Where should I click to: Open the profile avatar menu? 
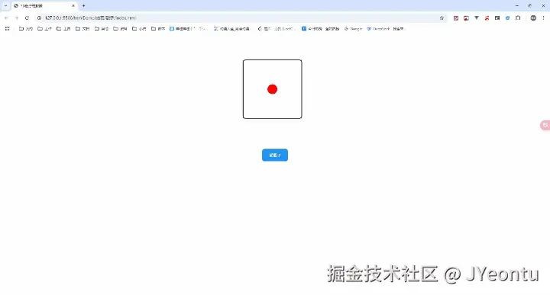[533, 18]
